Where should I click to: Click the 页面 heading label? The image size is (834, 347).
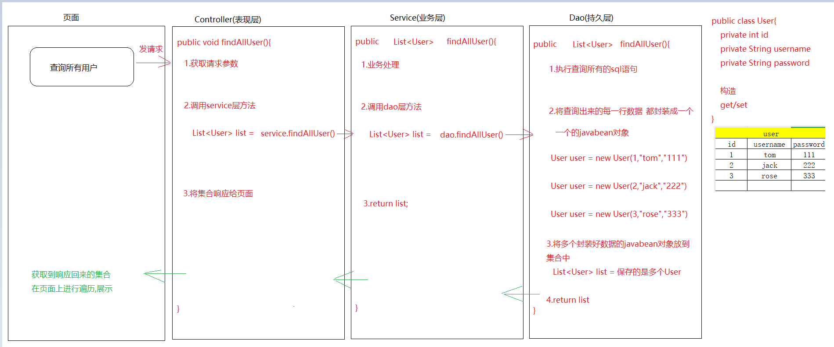click(x=71, y=18)
